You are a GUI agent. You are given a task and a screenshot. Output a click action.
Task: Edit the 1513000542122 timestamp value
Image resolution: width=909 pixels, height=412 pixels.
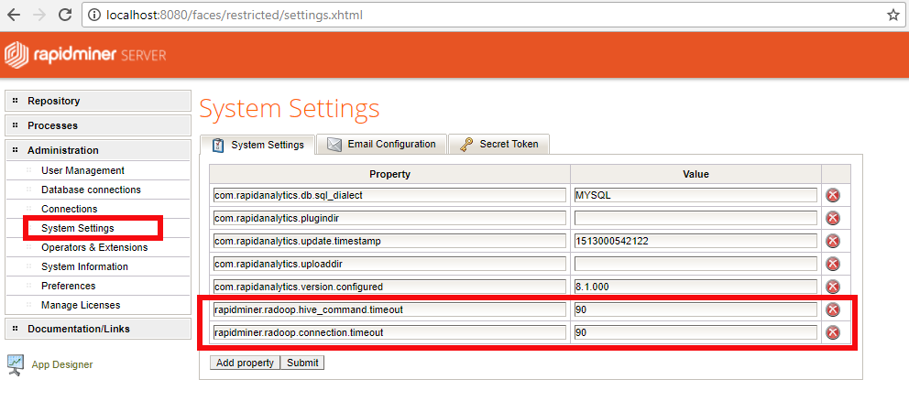(x=695, y=241)
